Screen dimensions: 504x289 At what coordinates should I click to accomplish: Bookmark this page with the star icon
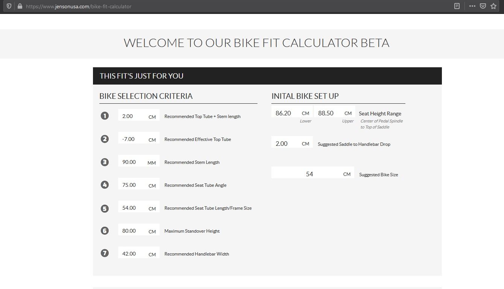[493, 6]
